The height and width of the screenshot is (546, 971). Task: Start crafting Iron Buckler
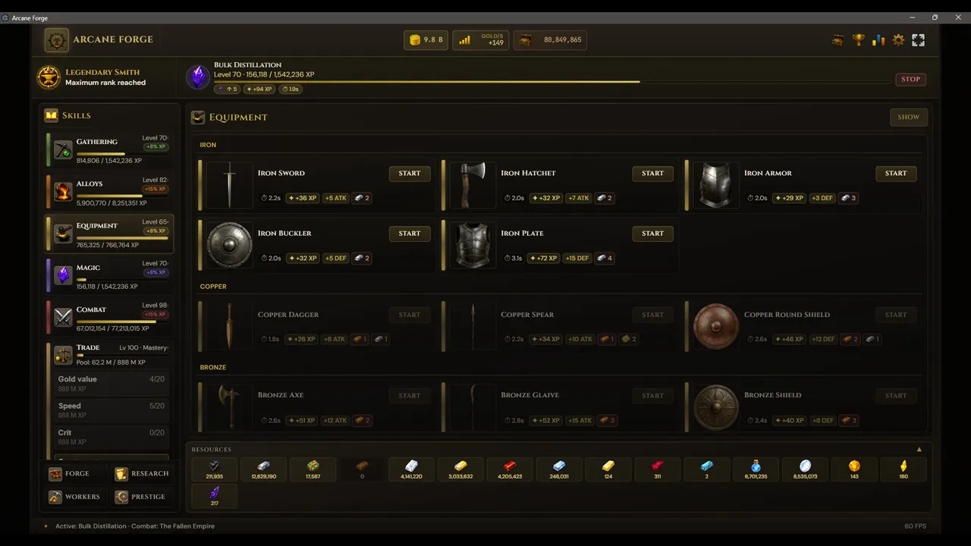[x=410, y=234]
